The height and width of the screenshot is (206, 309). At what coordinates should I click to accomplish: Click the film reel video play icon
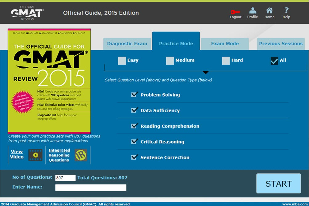[x=35, y=155]
